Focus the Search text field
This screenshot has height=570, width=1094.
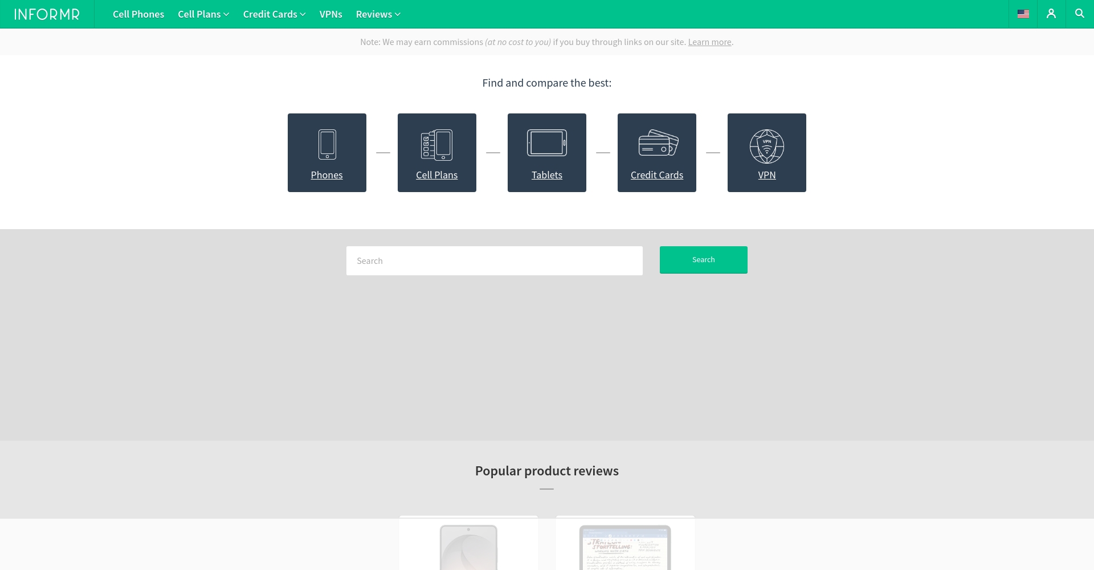[494, 261]
